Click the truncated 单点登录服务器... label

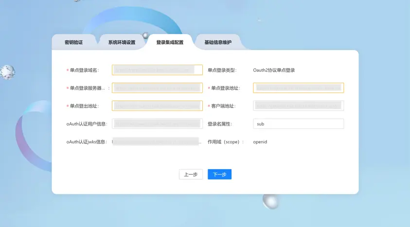(89, 88)
